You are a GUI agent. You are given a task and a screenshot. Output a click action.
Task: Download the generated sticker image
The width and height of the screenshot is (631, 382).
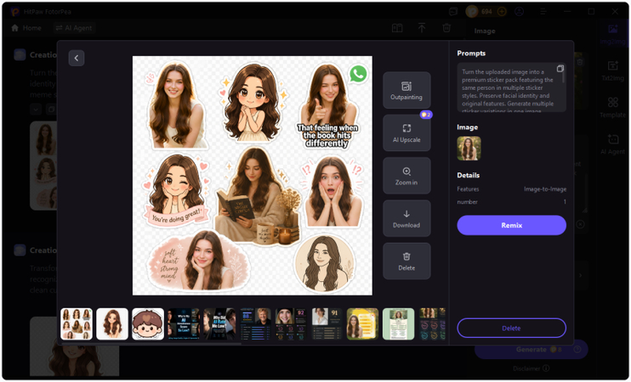click(x=406, y=218)
